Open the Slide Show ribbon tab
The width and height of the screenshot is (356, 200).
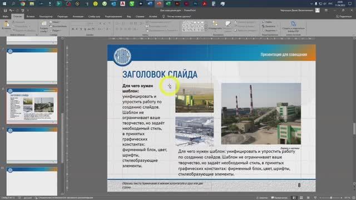pyautogui.click(x=94, y=16)
